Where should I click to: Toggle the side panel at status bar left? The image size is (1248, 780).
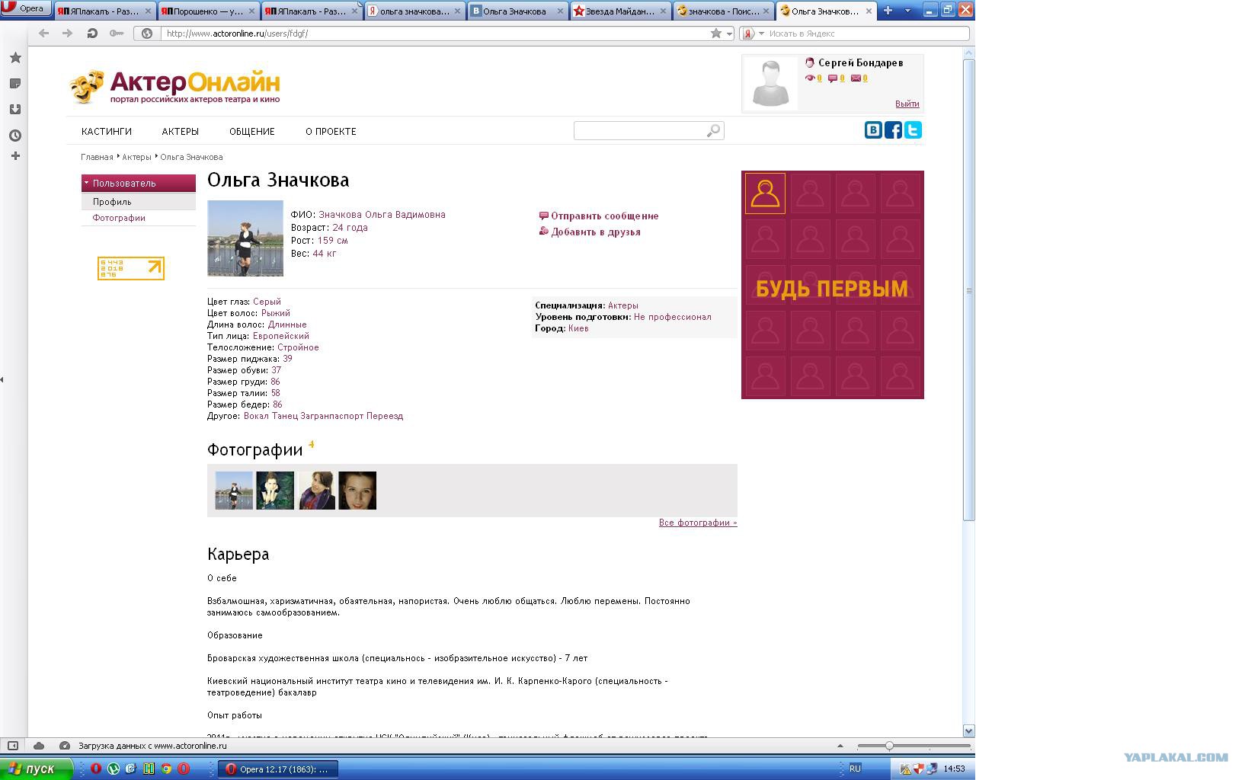(x=13, y=746)
